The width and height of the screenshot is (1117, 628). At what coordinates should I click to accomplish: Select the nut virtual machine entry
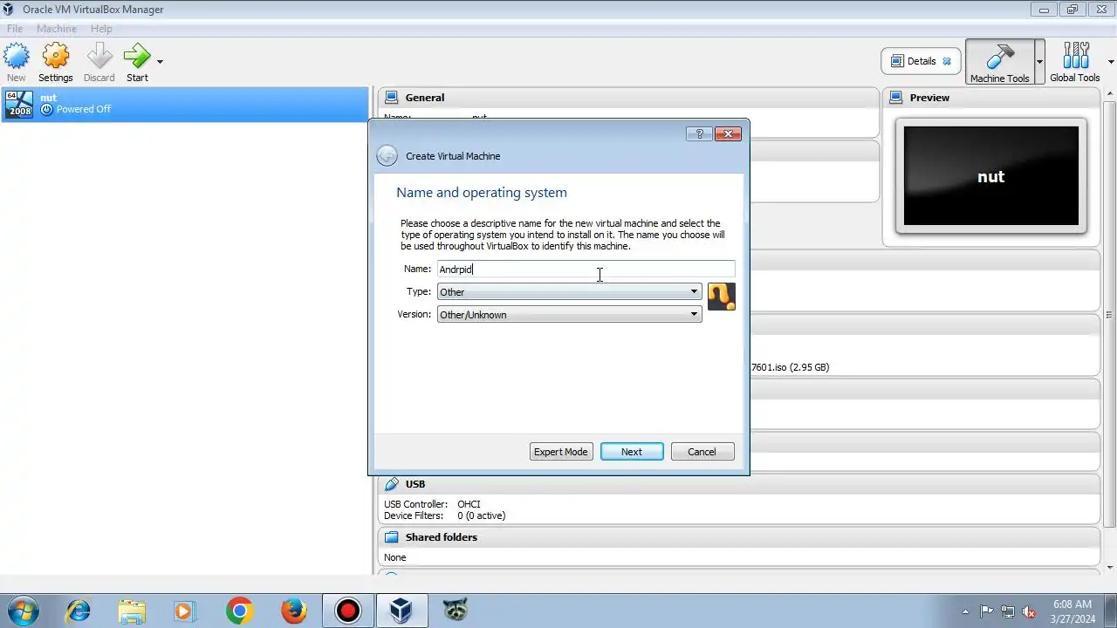click(185, 104)
